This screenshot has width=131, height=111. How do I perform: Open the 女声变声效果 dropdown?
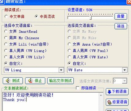(x=125, y=81)
